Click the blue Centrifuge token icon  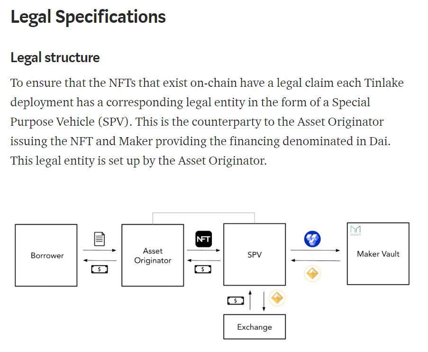(312, 239)
